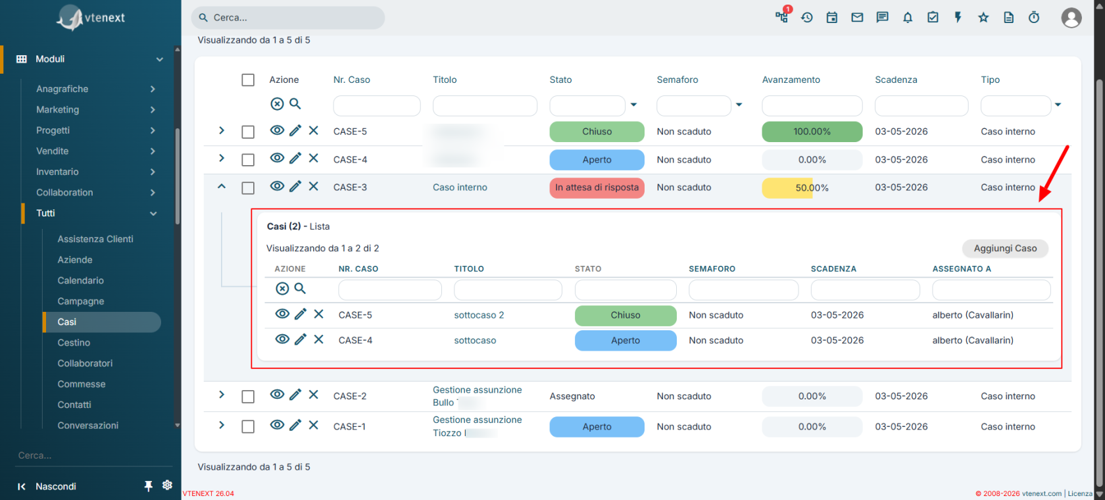This screenshot has height=500, width=1105.
Task: Open the mail envelope icon
Action: pos(857,18)
